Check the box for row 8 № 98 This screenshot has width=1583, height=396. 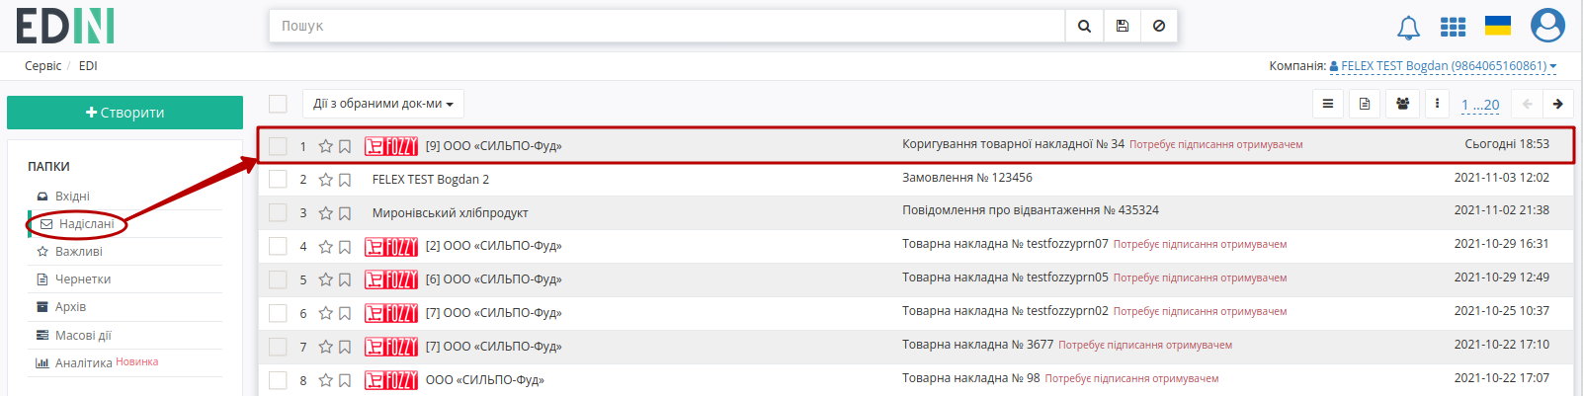point(278,381)
